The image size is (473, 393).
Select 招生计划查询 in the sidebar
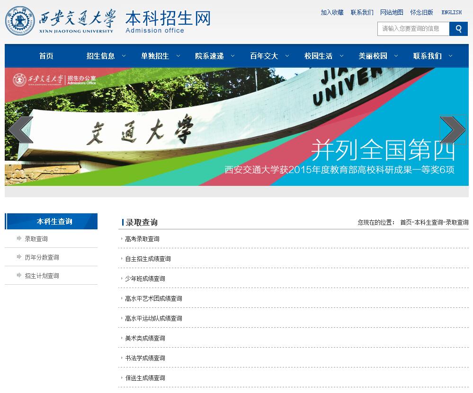(x=42, y=276)
